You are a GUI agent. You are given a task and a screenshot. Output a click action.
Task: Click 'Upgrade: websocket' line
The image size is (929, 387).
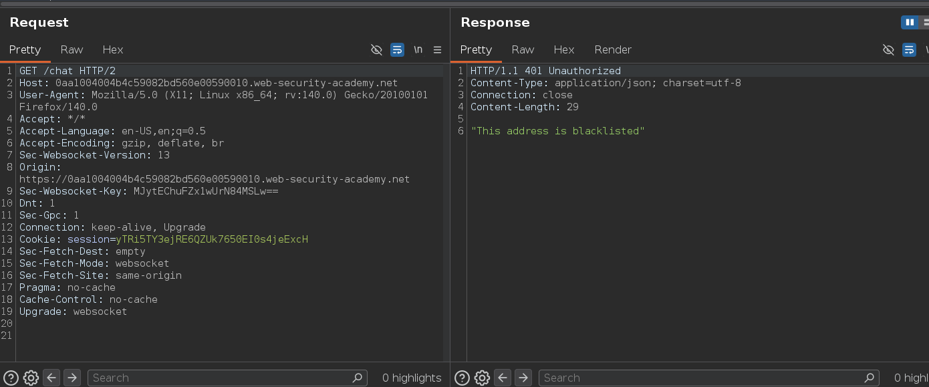click(x=74, y=311)
